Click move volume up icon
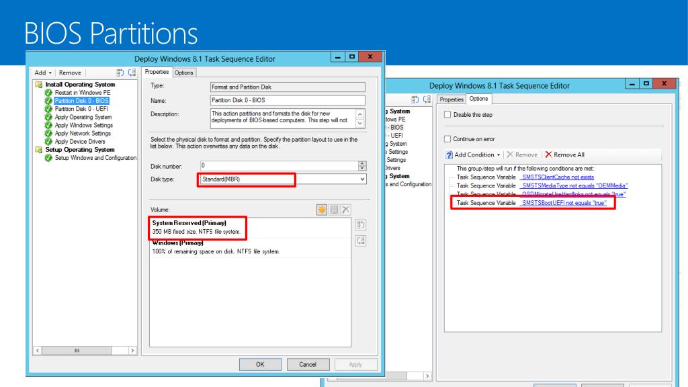The height and width of the screenshot is (387, 688). click(x=361, y=225)
